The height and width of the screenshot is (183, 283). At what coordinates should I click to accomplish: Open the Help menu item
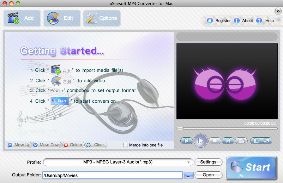coord(269,20)
